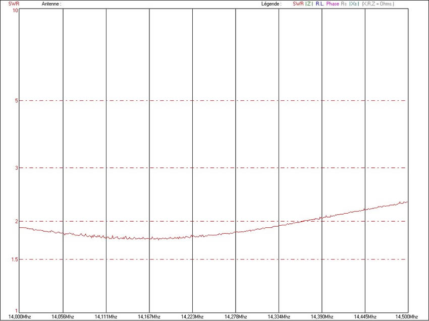This screenshot has width=429, height=321.
Task: Click the 14,334Mhz frequency label
Action: 279,316
